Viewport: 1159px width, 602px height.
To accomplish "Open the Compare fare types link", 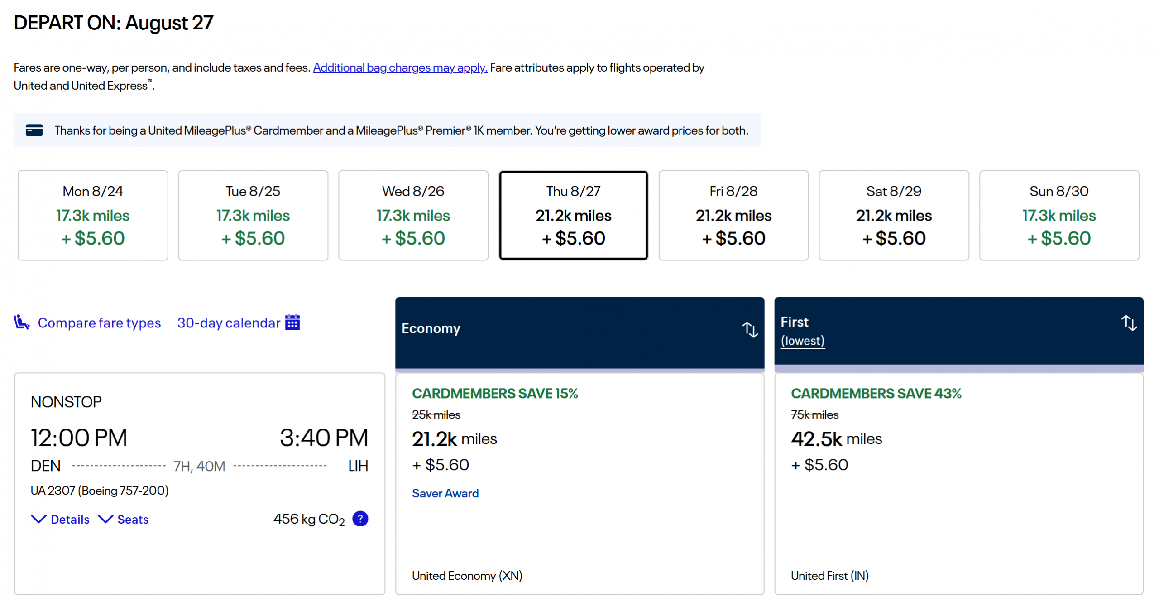I will click(x=99, y=323).
